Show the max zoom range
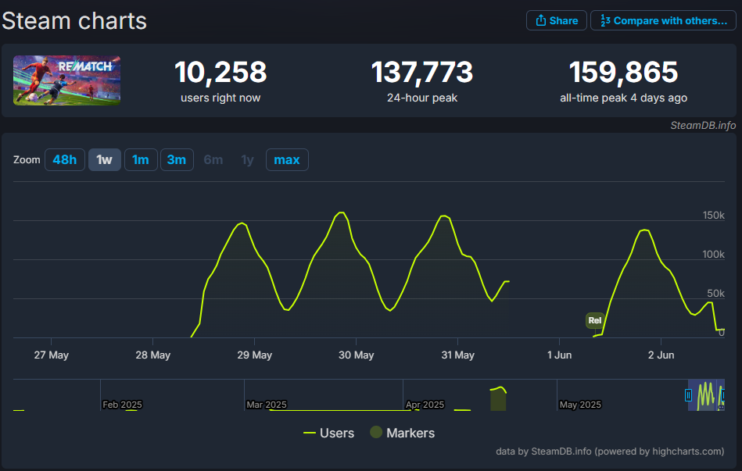The width and height of the screenshot is (742, 471). (287, 160)
